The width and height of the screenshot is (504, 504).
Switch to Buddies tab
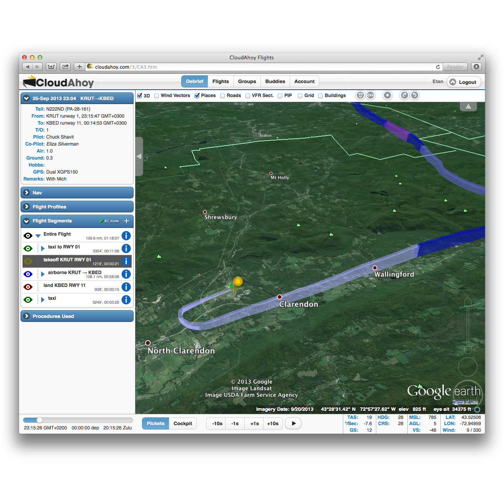275,82
